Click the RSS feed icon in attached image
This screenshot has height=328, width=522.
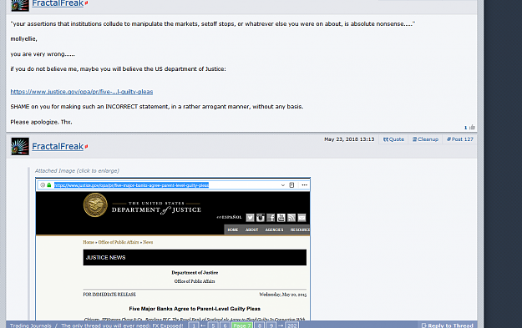click(291, 218)
